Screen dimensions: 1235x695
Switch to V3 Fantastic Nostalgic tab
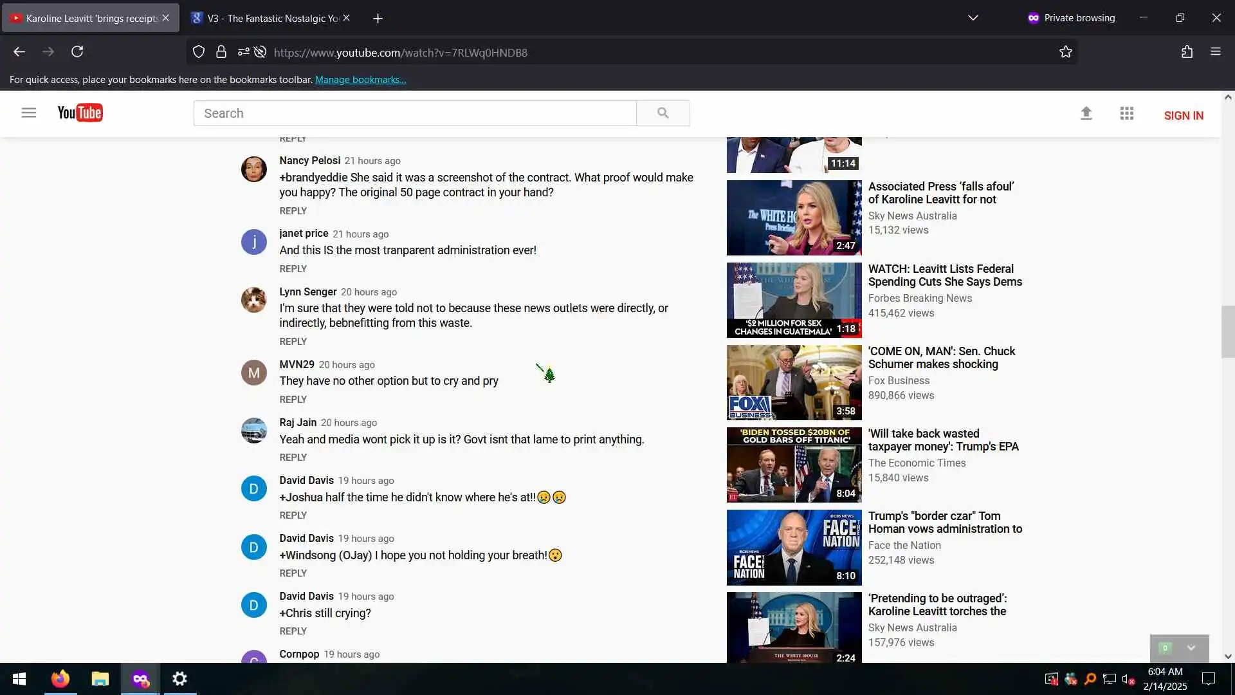click(x=267, y=18)
